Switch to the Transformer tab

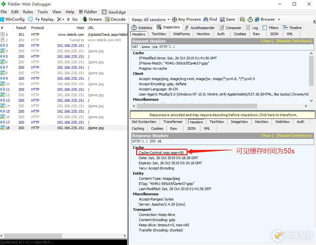click(x=173, y=122)
